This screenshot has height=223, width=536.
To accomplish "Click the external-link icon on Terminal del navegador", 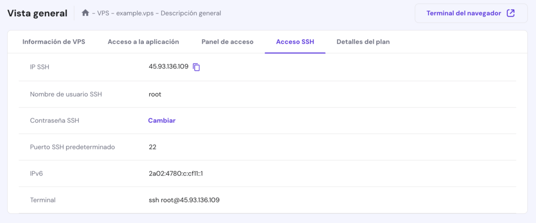I will click(510, 13).
